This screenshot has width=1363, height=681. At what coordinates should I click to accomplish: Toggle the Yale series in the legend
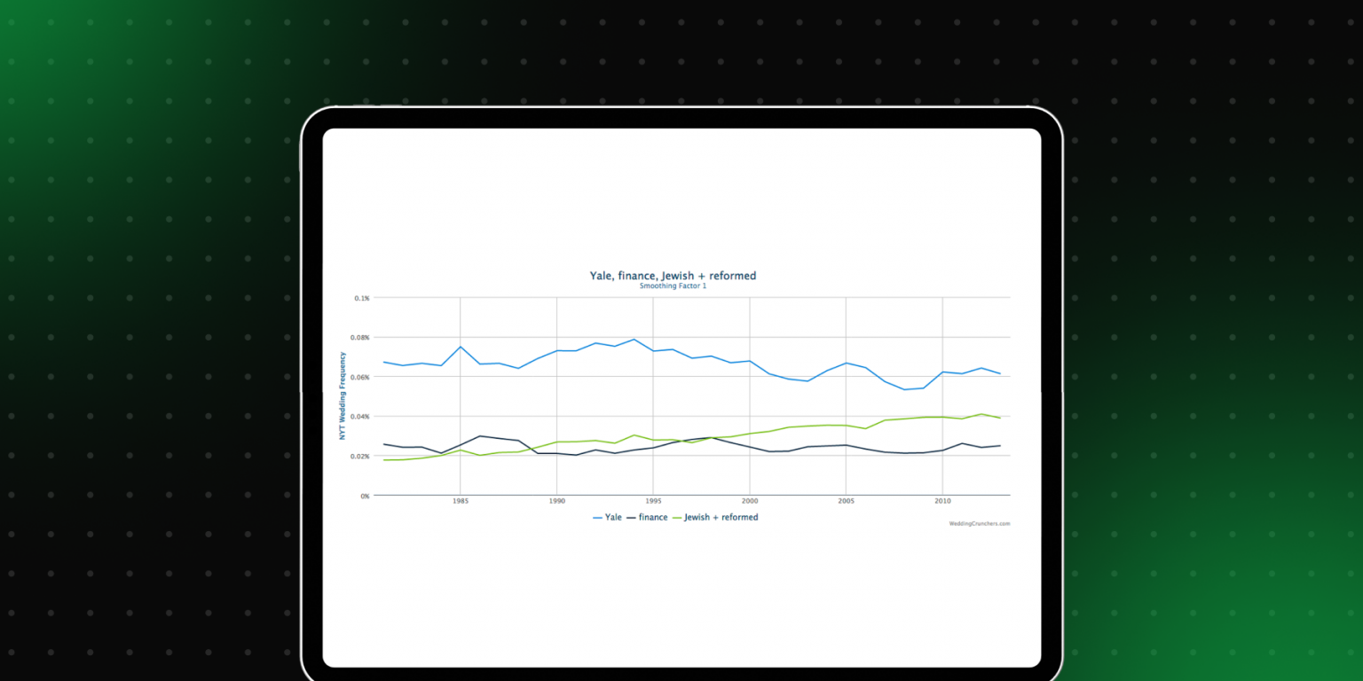(612, 517)
